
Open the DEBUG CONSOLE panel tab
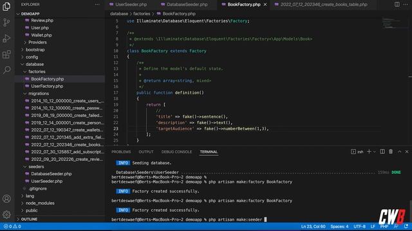pos(176,152)
